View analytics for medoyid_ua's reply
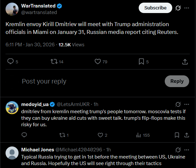 pyautogui.click(x=138, y=135)
